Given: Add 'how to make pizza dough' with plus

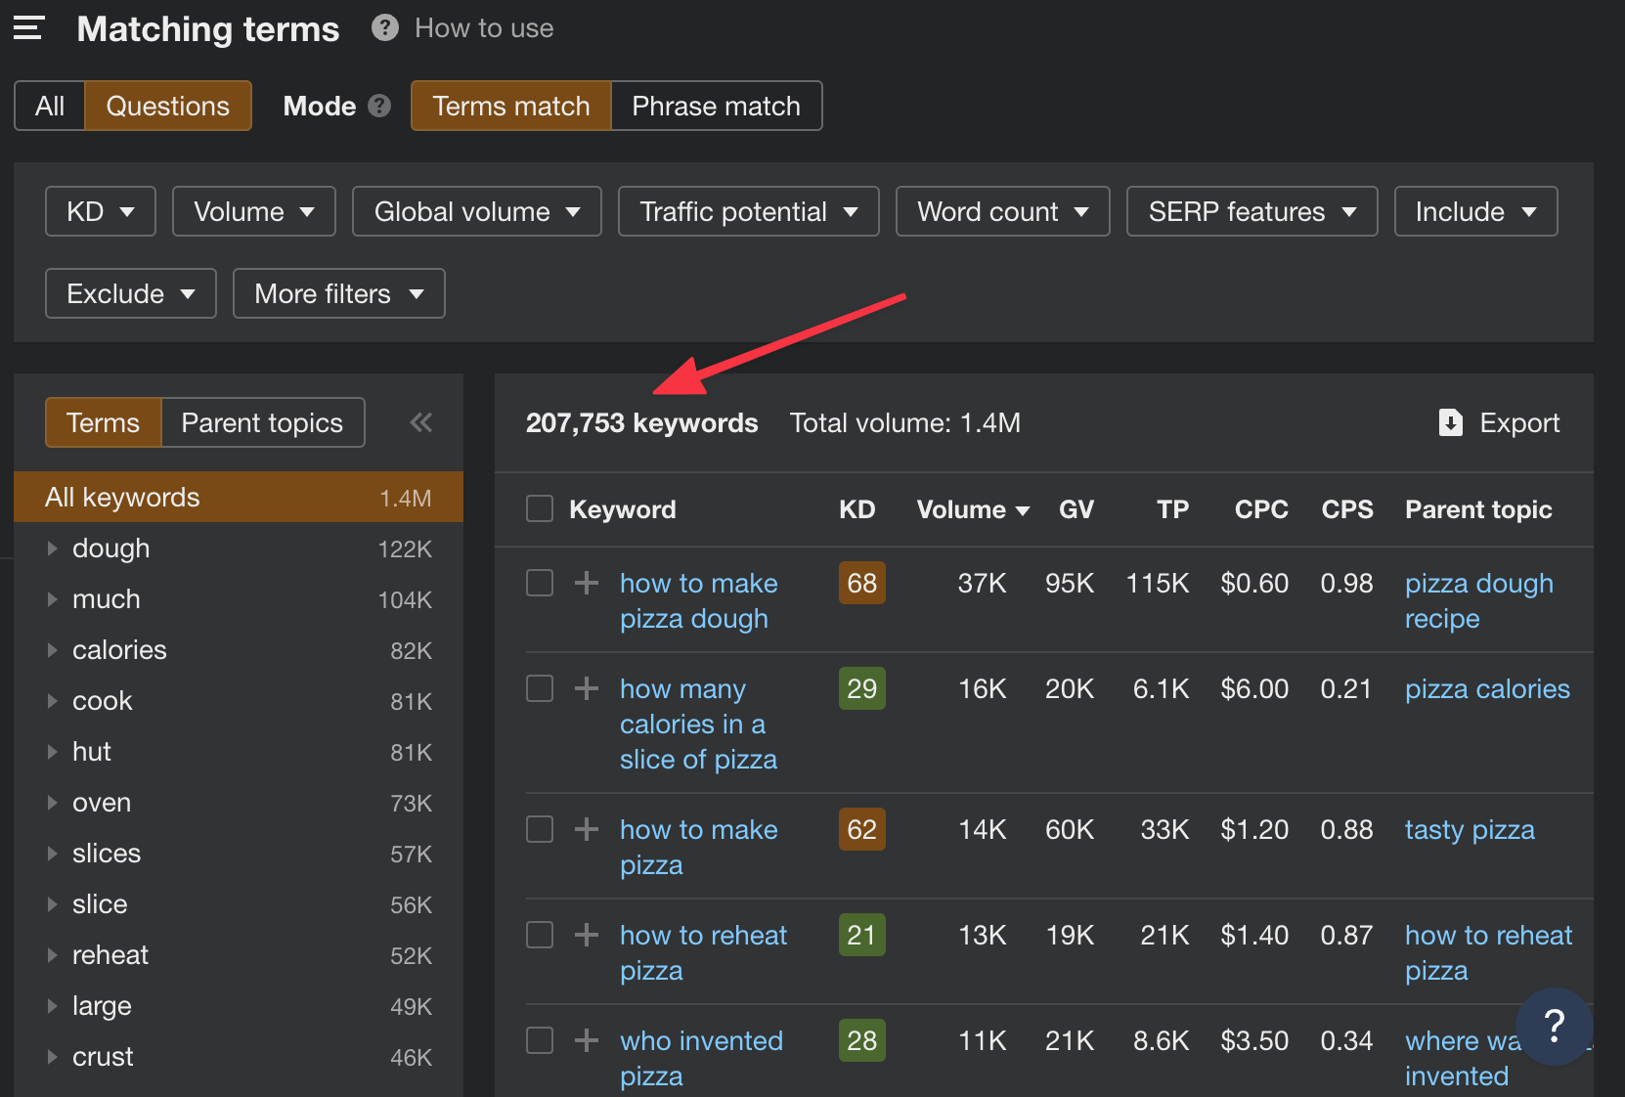Looking at the screenshot, I should click(587, 583).
